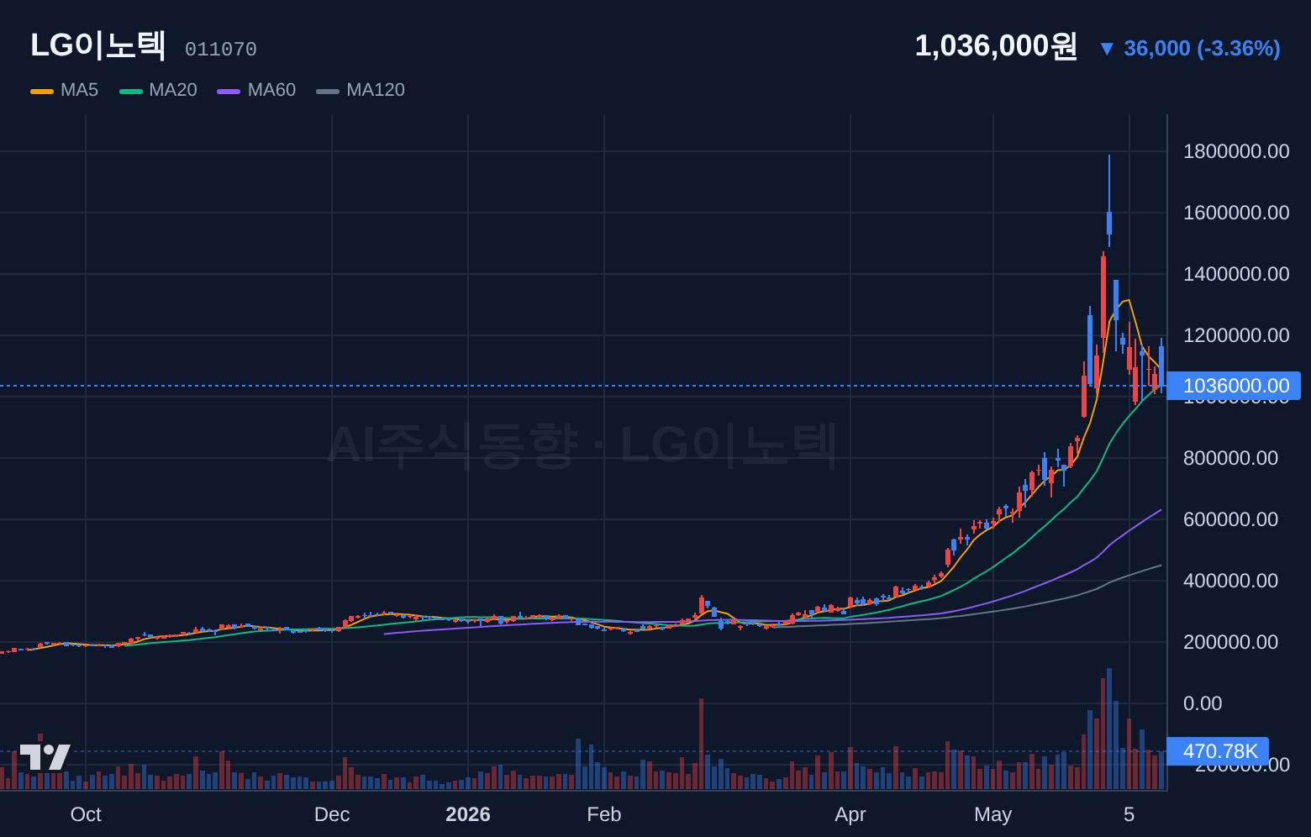Toggle the MA5 legend label
Viewport: 1311px width, 837px height.
(79, 90)
